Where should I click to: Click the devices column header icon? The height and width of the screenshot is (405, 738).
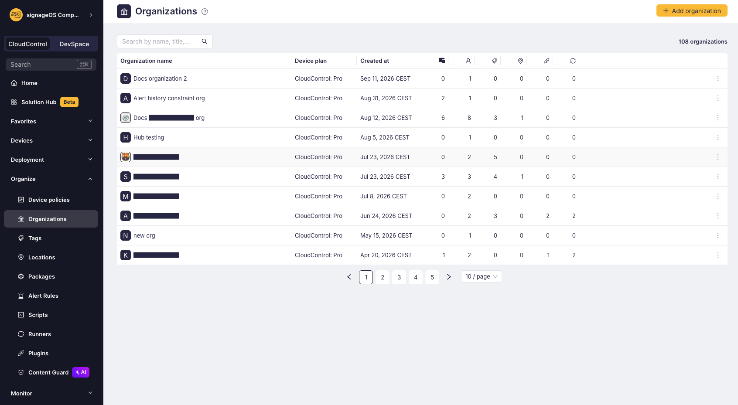[x=442, y=61]
